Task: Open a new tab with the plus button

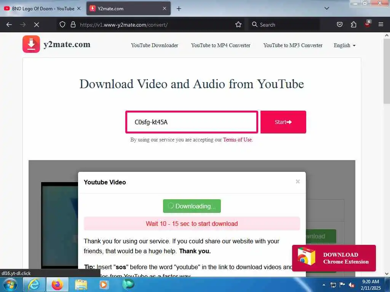Action: (x=179, y=9)
